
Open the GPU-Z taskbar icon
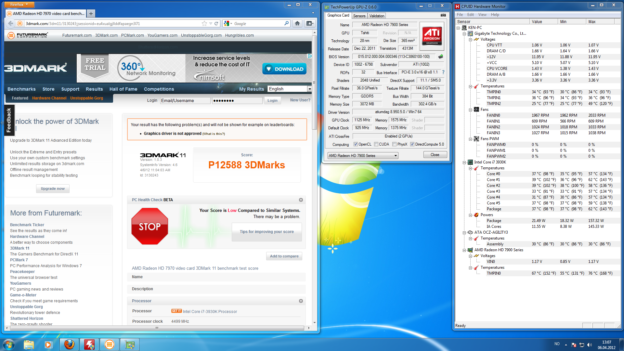pos(130,344)
